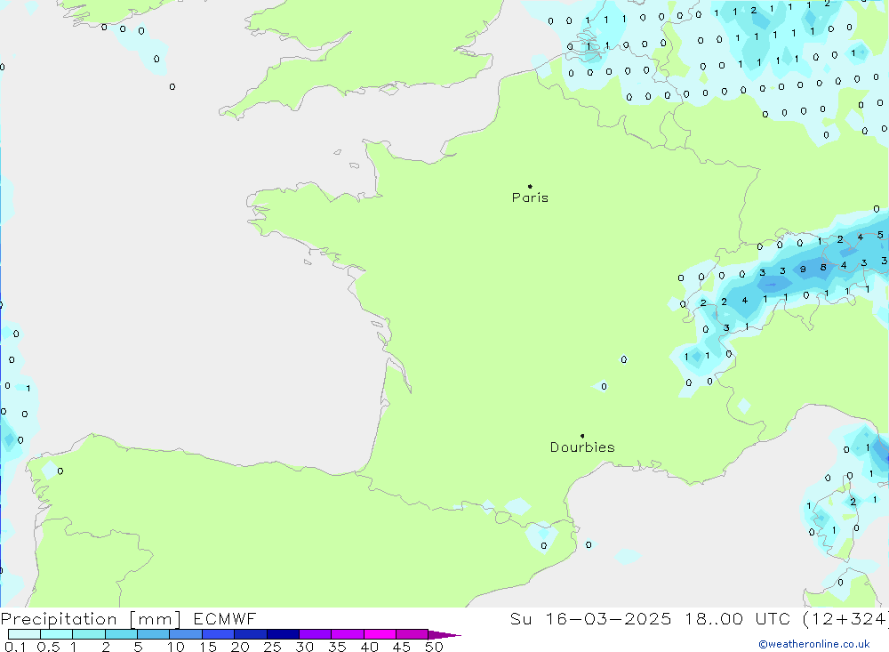
Task: Pick the legend swatch between 15 and 20
Action: click(219, 634)
